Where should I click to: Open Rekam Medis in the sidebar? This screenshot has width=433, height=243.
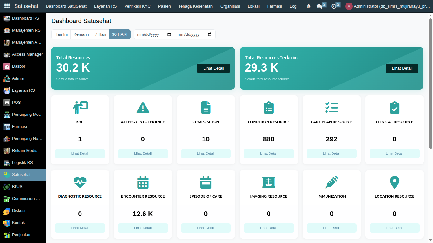pyautogui.click(x=24, y=151)
